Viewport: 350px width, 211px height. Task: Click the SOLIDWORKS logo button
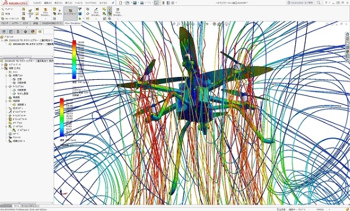[15, 3]
